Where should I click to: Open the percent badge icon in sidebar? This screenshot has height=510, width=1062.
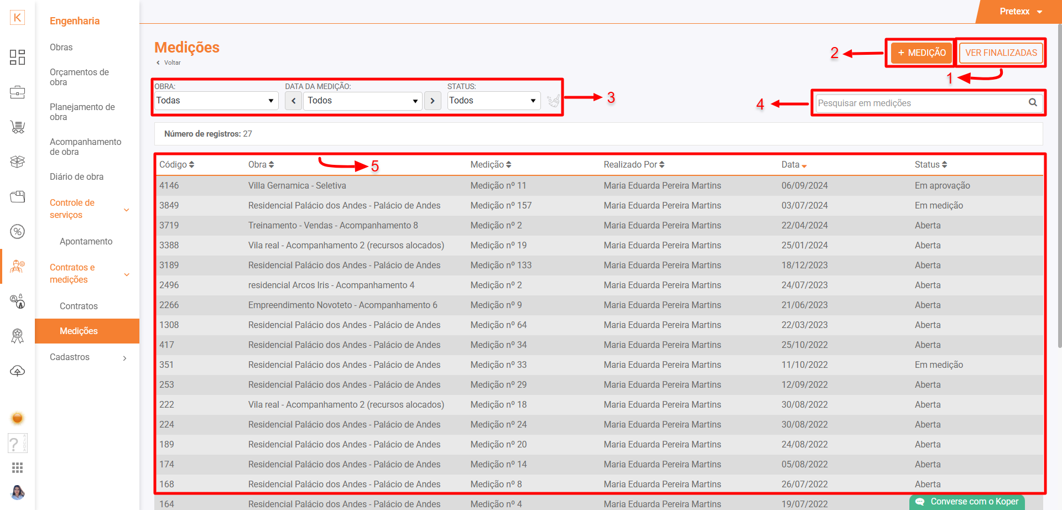[17, 232]
